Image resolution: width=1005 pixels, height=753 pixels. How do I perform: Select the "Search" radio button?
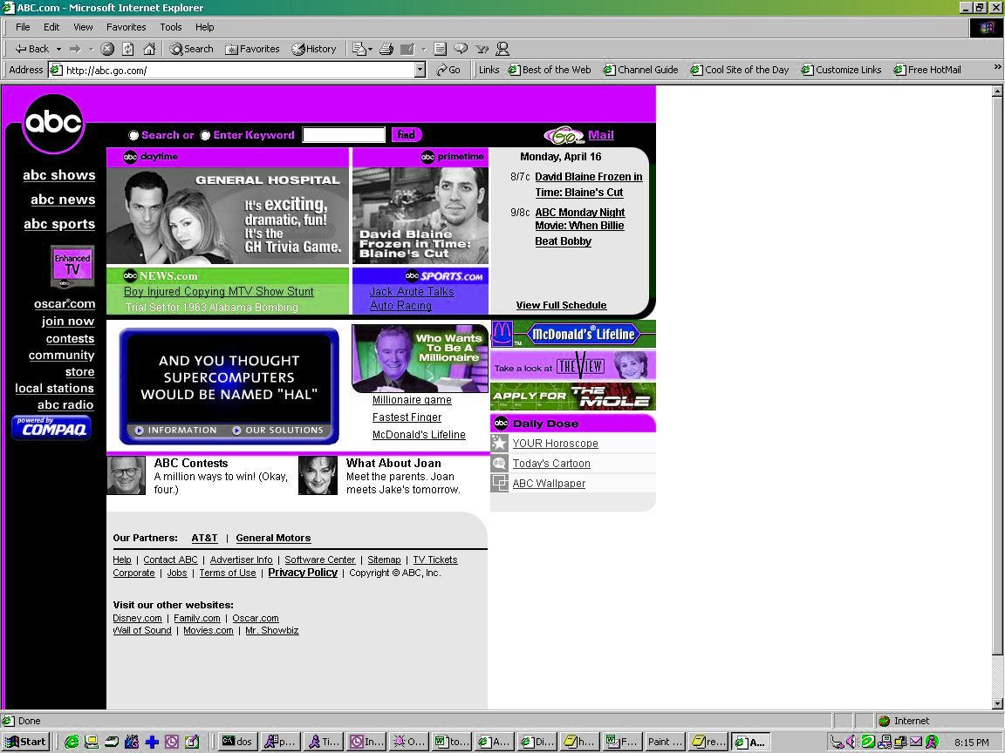coord(133,135)
